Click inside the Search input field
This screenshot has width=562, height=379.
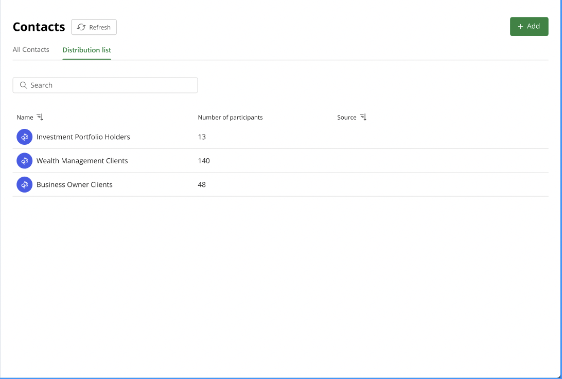point(105,85)
